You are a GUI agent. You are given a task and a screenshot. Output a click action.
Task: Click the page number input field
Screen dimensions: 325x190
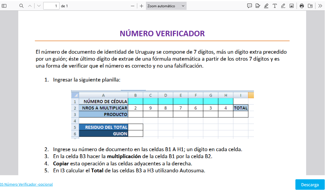(51, 6)
